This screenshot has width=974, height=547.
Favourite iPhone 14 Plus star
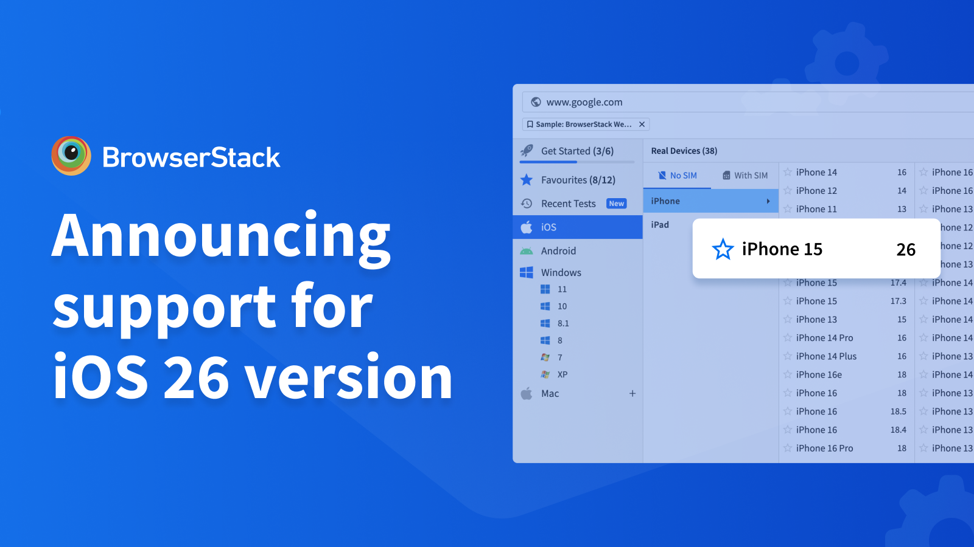pyautogui.click(x=788, y=356)
